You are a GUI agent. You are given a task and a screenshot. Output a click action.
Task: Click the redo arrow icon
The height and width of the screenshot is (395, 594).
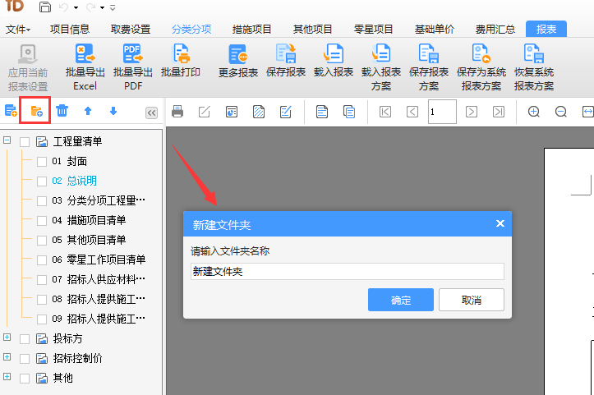tap(90, 7)
